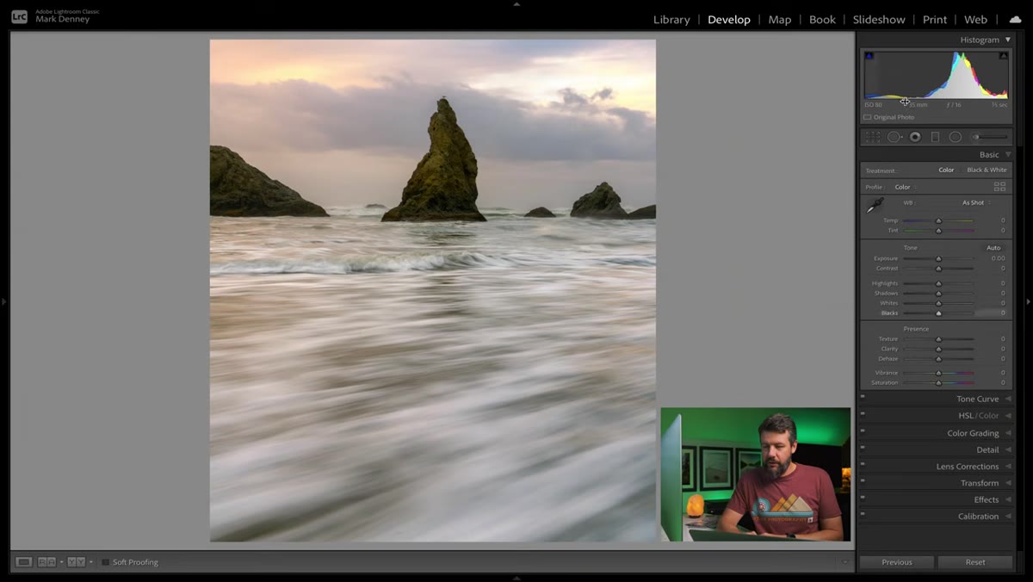
Task: Toggle the Lens Corrections panel switch
Action: (x=863, y=464)
